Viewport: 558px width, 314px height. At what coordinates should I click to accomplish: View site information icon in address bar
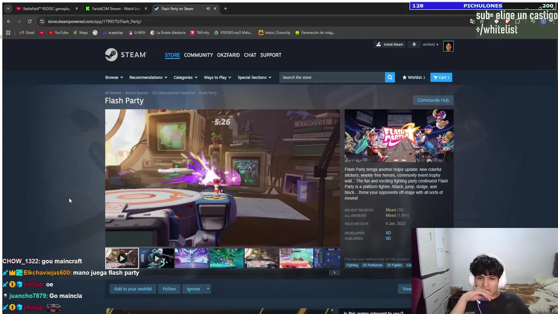pos(42,21)
